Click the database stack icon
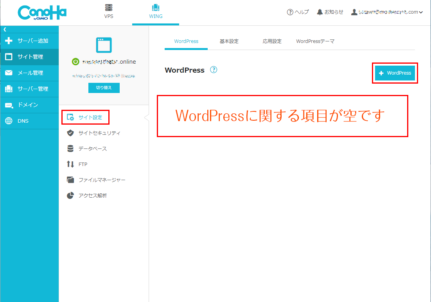Image resolution: width=431 pixels, height=302 pixels. (70, 148)
